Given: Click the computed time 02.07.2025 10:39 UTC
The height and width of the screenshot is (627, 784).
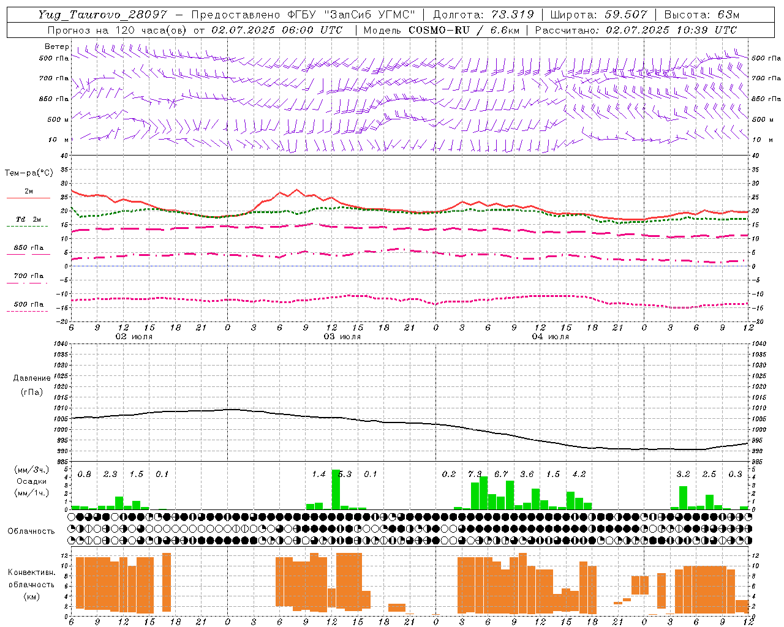Looking at the screenshot, I should coord(671,30).
